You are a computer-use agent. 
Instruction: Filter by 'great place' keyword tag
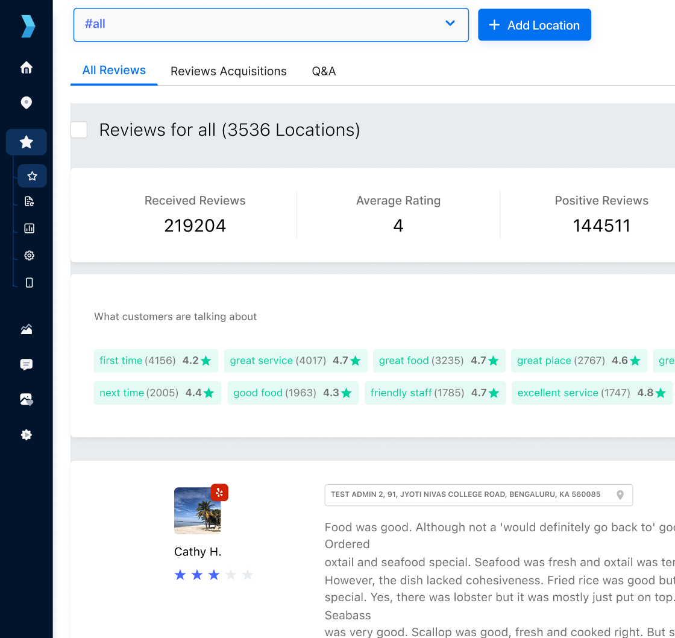579,361
